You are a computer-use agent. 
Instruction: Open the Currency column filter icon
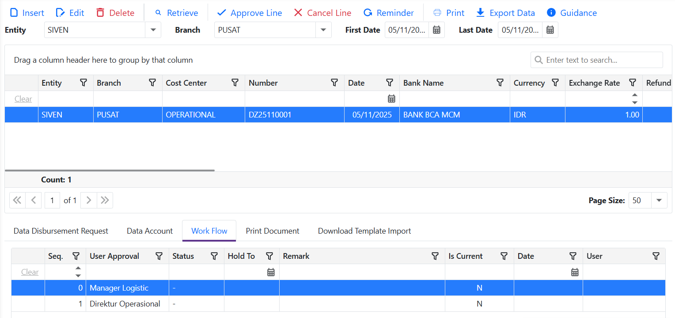tap(555, 83)
